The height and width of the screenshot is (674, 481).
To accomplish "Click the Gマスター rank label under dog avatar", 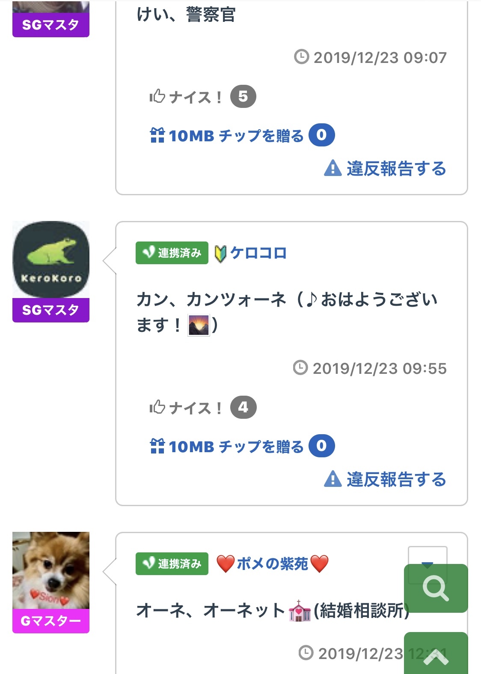I will [x=51, y=621].
